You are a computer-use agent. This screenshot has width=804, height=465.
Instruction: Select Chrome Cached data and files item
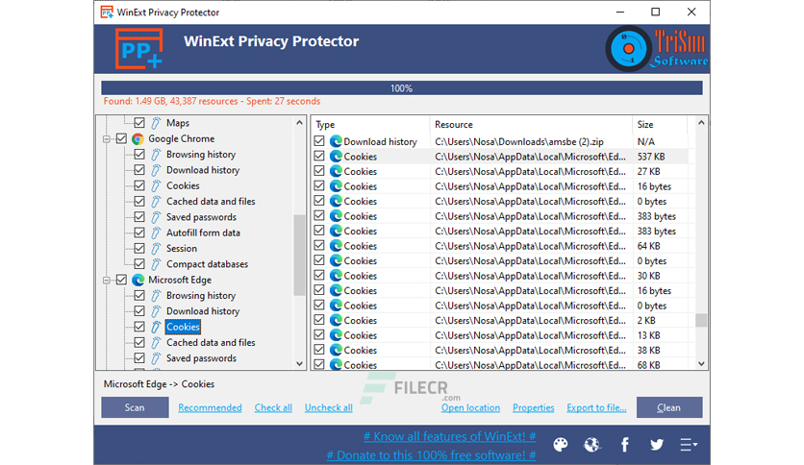point(211,201)
